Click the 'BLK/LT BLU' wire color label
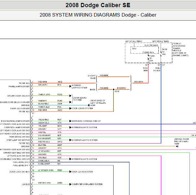The height and width of the screenshot is (195, 196). point(43,104)
